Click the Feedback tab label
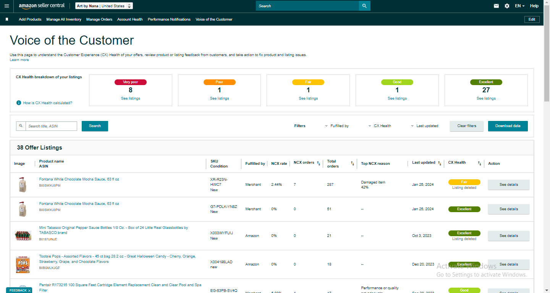550x293 pixels. click(18, 290)
